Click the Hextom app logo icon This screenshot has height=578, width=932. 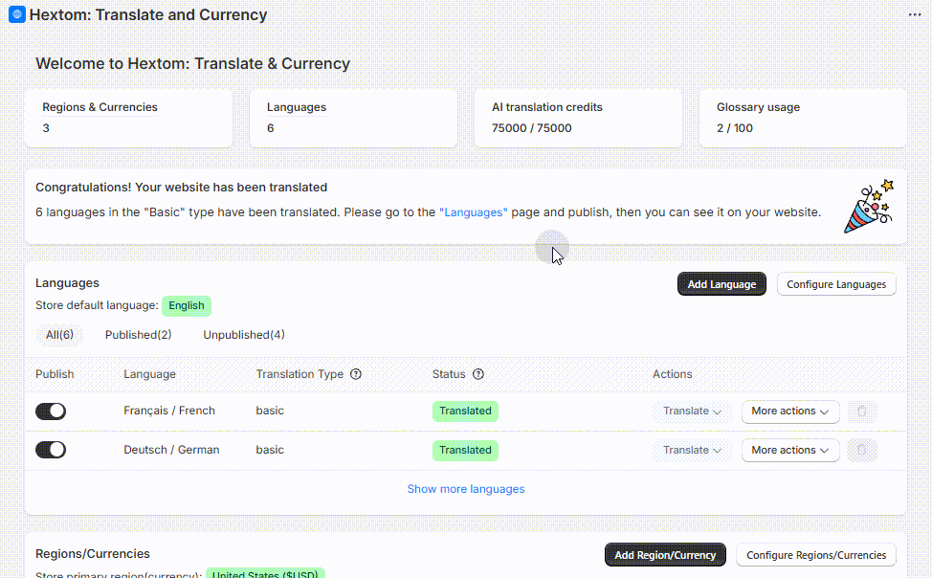(x=16, y=14)
